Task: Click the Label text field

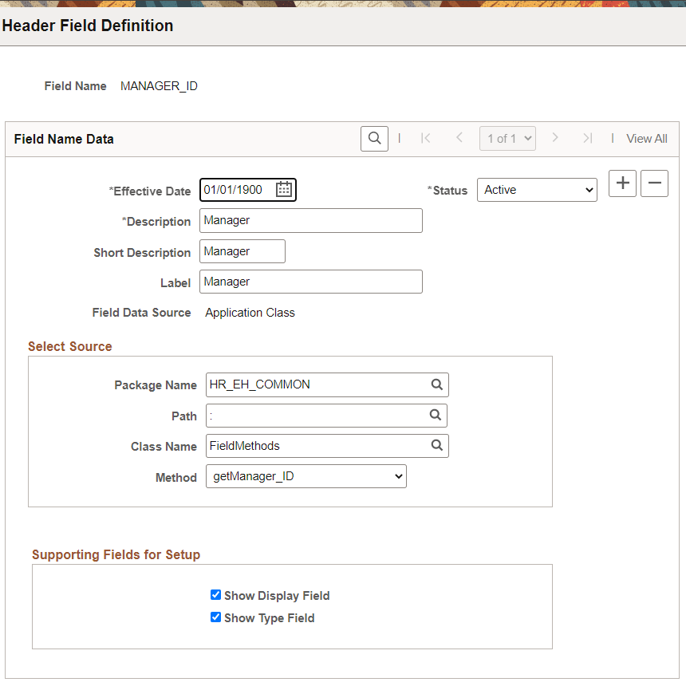Action: point(310,282)
